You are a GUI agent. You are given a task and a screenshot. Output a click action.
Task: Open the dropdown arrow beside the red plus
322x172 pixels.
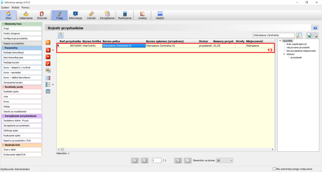pos(53,50)
